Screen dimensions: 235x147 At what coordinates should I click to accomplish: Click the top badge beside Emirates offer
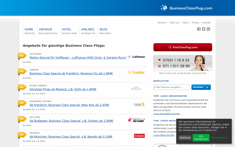pos(22,135)
